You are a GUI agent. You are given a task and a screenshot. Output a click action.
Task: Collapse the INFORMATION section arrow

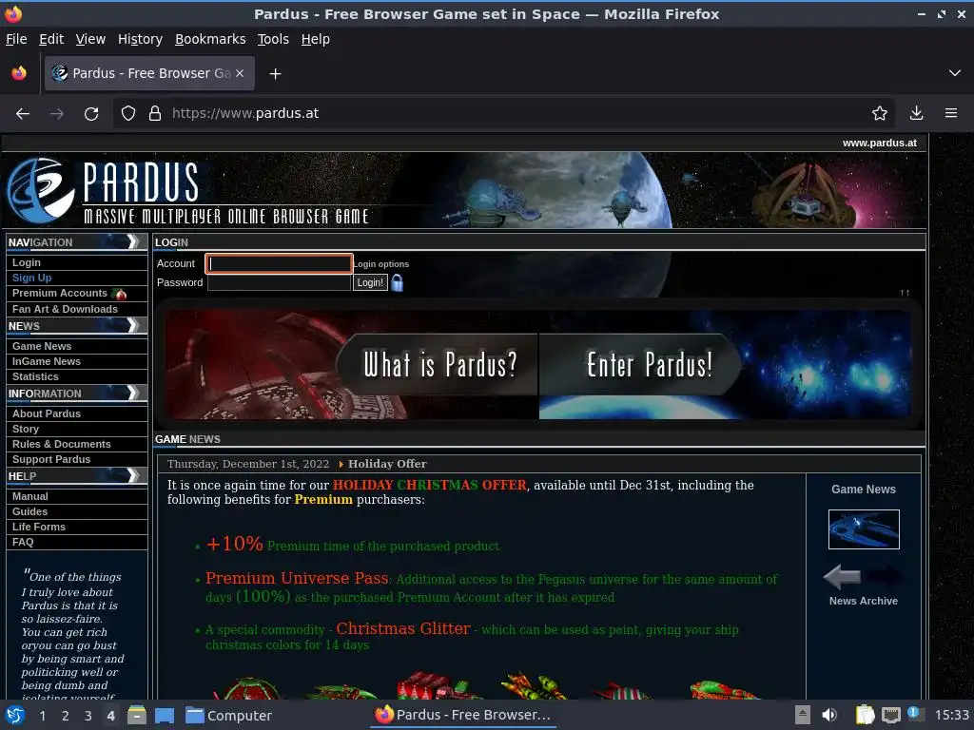click(x=133, y=393)
